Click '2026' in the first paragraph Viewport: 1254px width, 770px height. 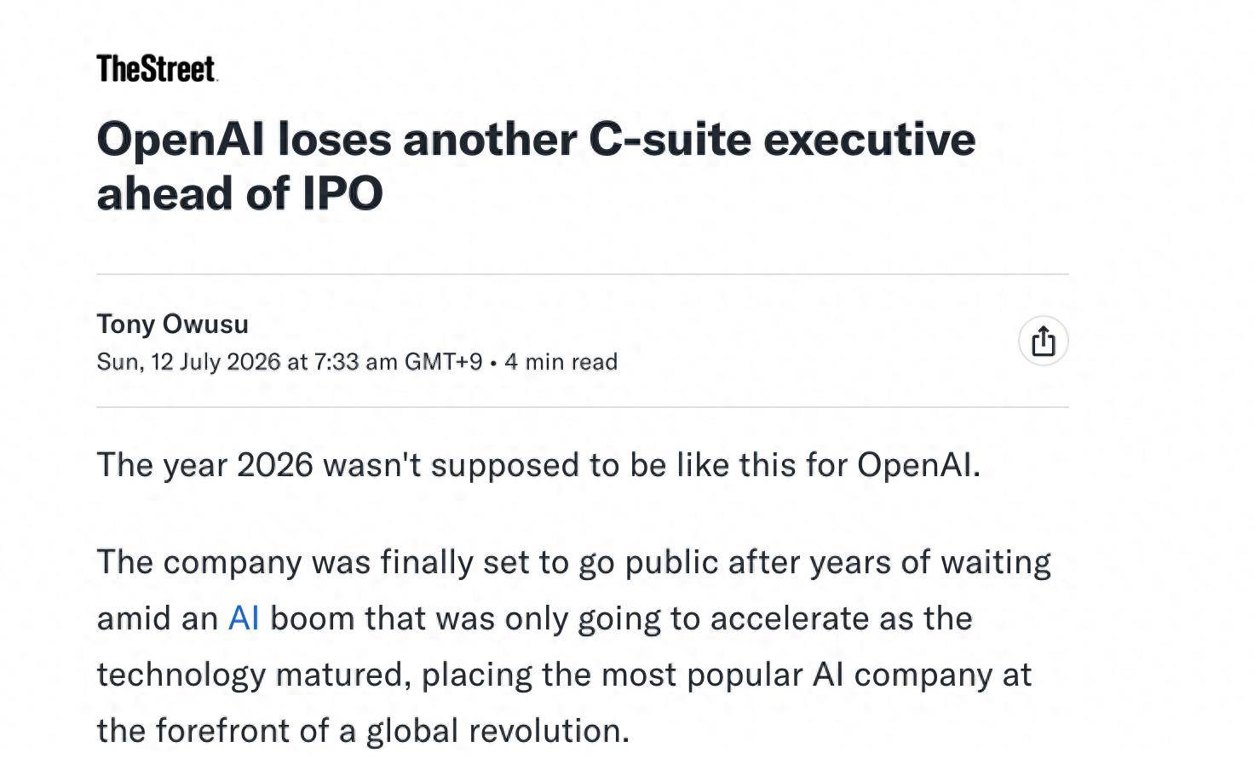274,465
